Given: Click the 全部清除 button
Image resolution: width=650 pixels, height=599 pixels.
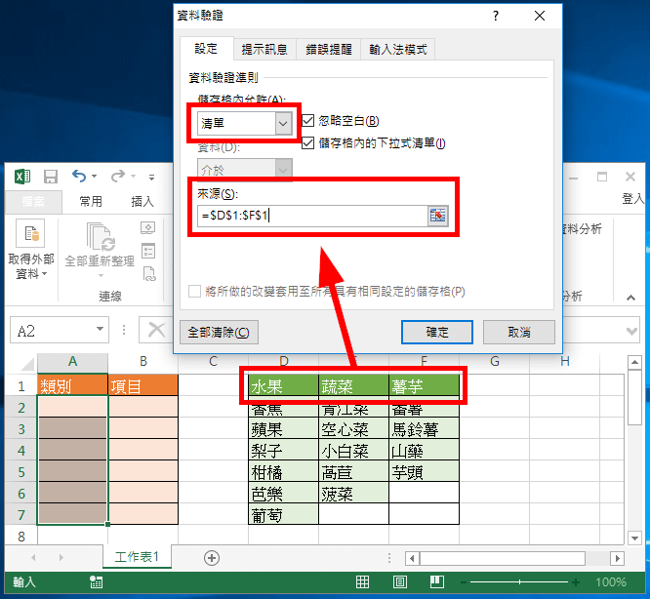Looking at the screenshot, I should coord(220,333).
